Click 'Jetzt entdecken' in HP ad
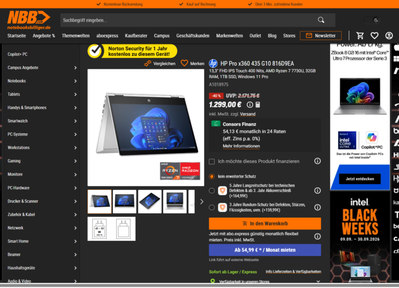The image size is (399, 288). point(360,179)
